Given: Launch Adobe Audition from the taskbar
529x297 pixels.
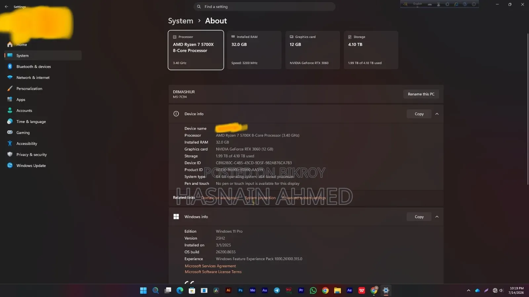Looking at the screenshot, I should 264,290.
